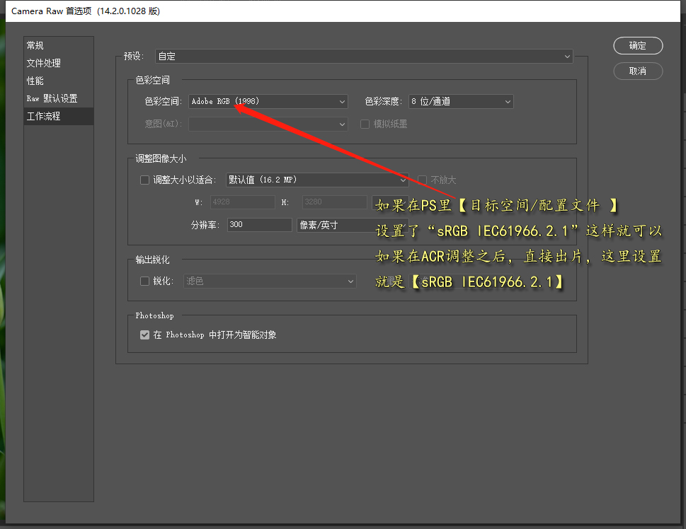Expand the 默认值 (16.2 MP) size dropdown
The image size is (686, 529).
point(316,180)
